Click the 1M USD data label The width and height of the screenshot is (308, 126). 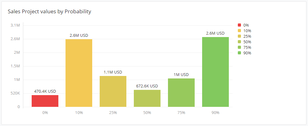pos(181,74)
